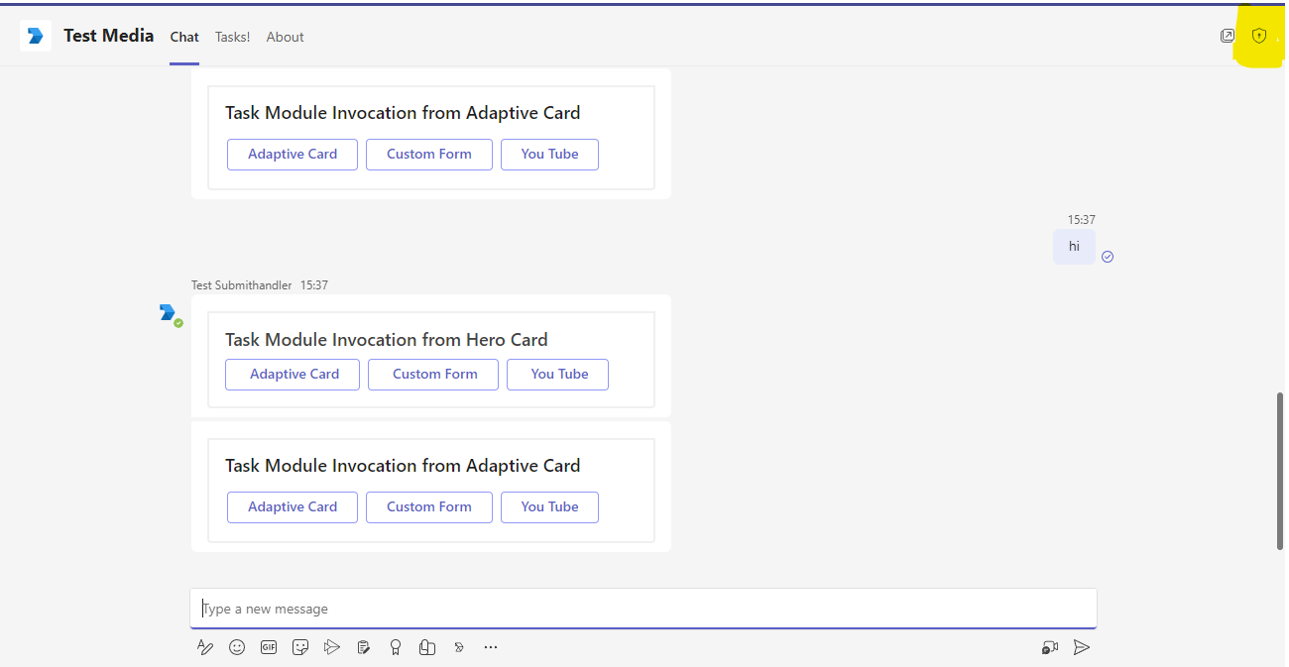The image size is (1289, 667).
Task: Click the text formatting icon
Action: pyautogui.click(x=205, y=647)
